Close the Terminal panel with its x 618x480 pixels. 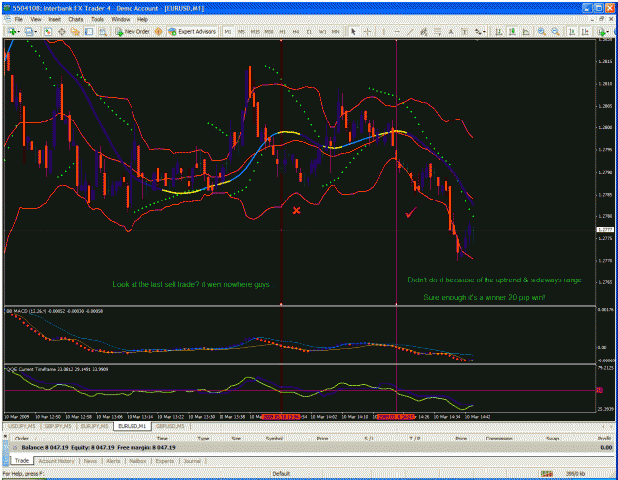pos(6,437)
